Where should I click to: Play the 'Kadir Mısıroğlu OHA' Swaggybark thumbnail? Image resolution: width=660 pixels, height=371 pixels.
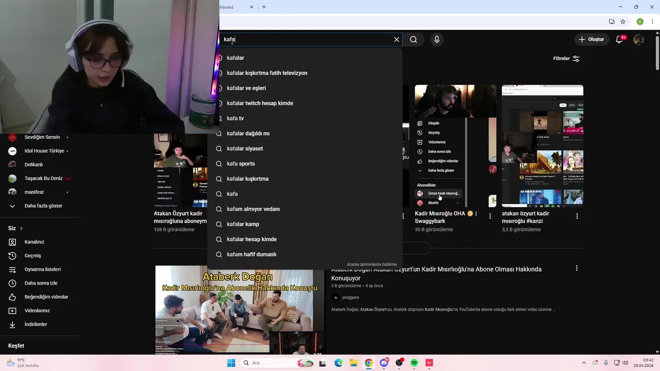[455, 146]
